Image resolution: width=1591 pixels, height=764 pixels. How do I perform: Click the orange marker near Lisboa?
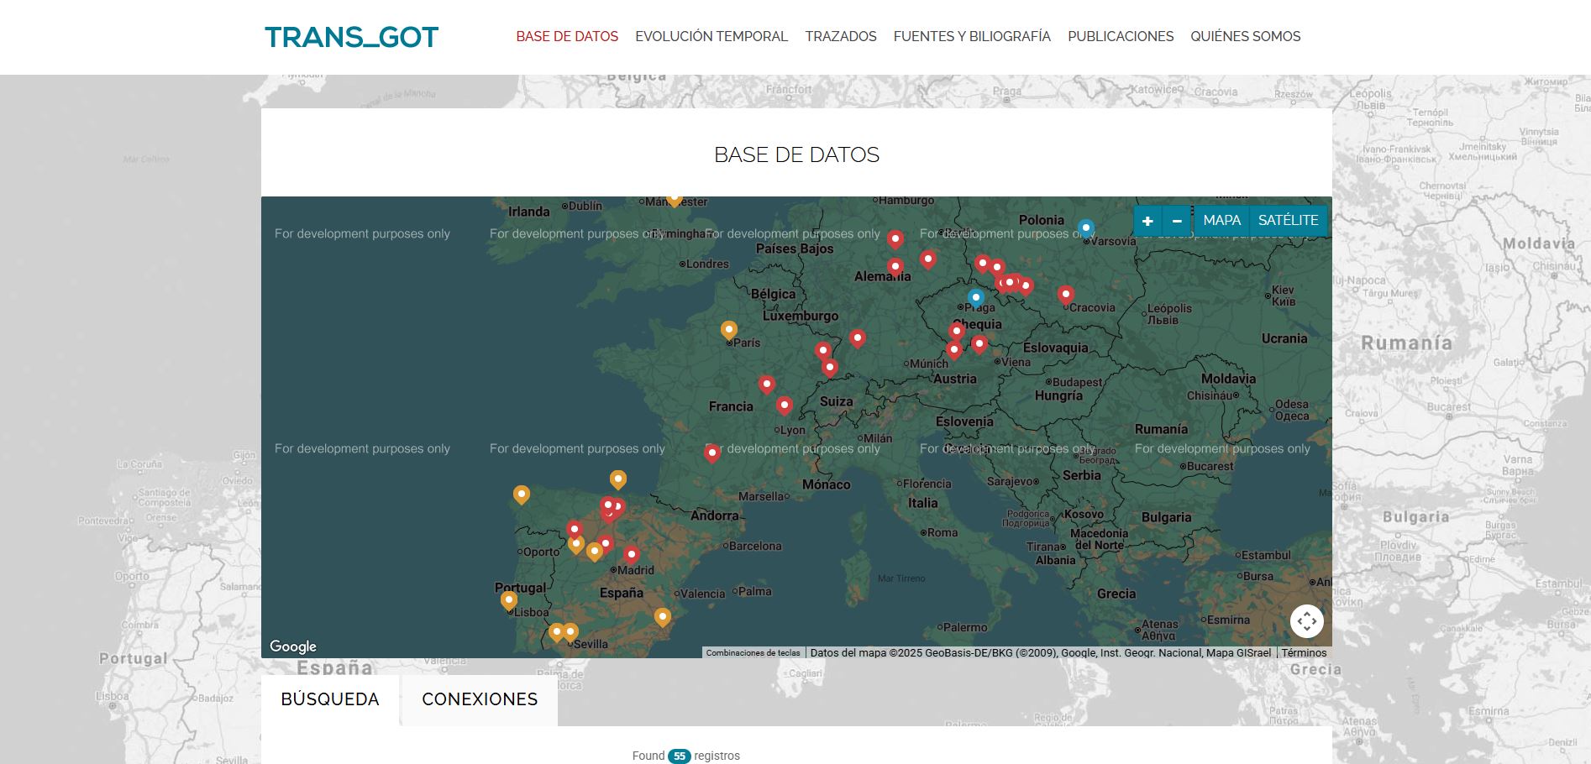[x=508, y=600]
